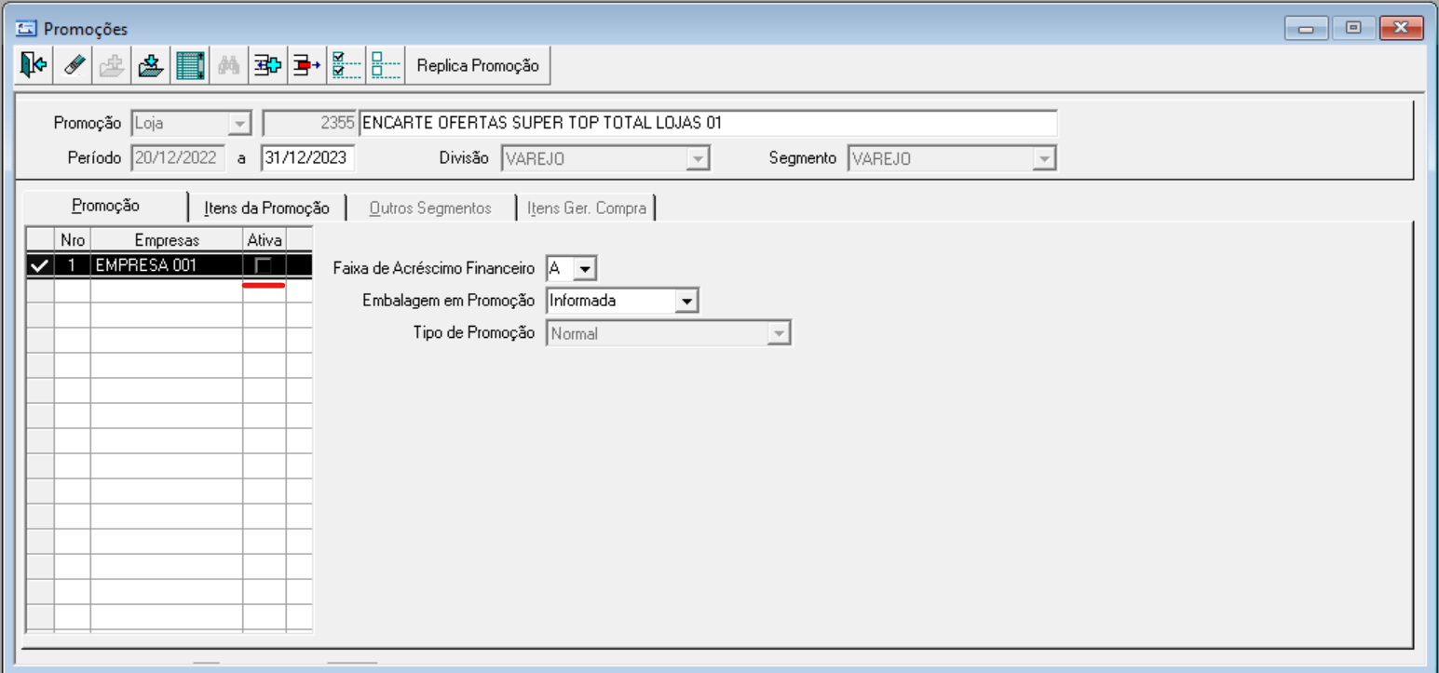Click the Promoções window title icon
This screenshot has height=673, width=1439.
26,30
